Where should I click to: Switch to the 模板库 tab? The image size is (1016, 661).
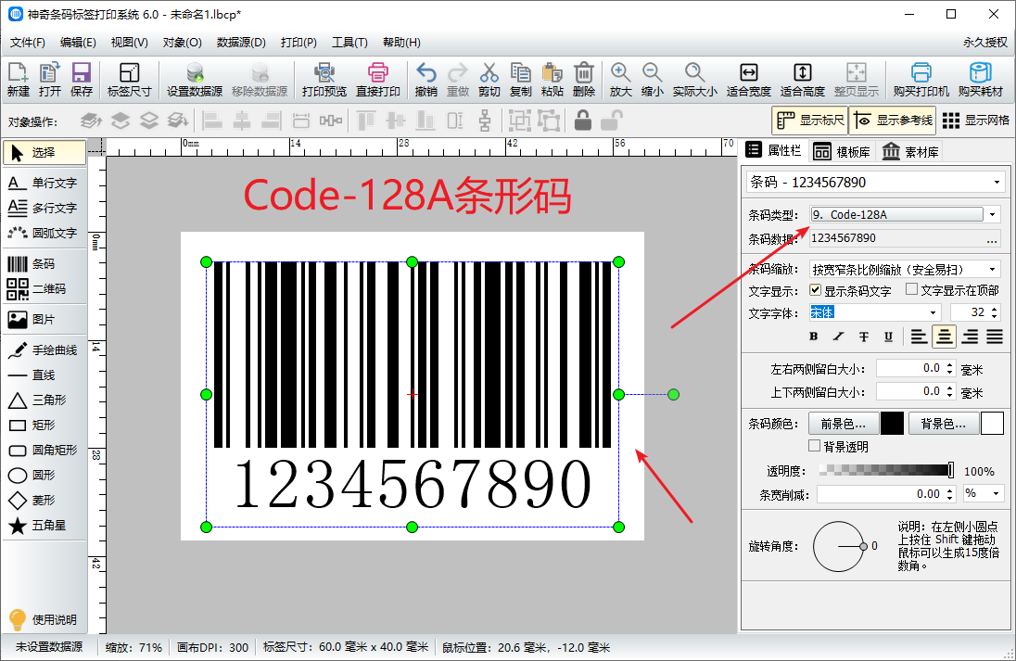842,152
